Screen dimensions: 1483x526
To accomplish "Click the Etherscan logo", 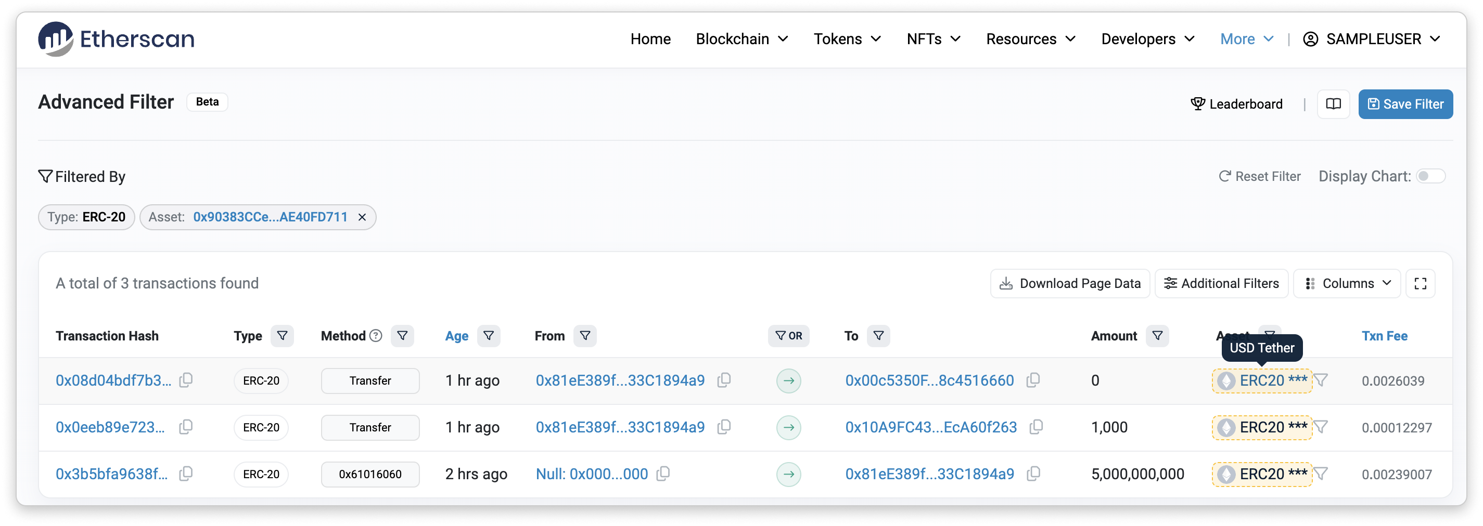I will click(116, 39).
